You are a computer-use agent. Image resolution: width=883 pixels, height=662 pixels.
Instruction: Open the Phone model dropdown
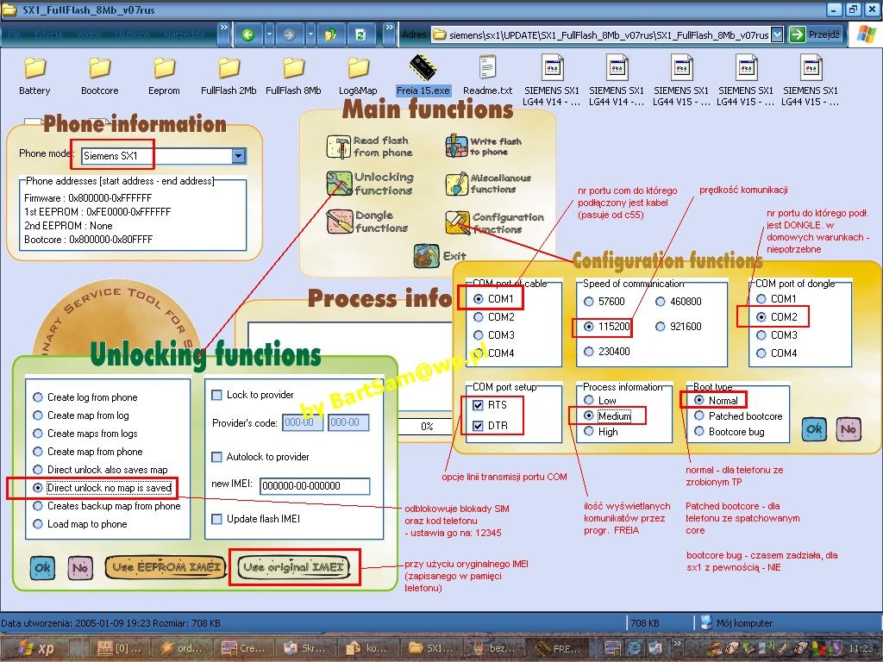239,156
